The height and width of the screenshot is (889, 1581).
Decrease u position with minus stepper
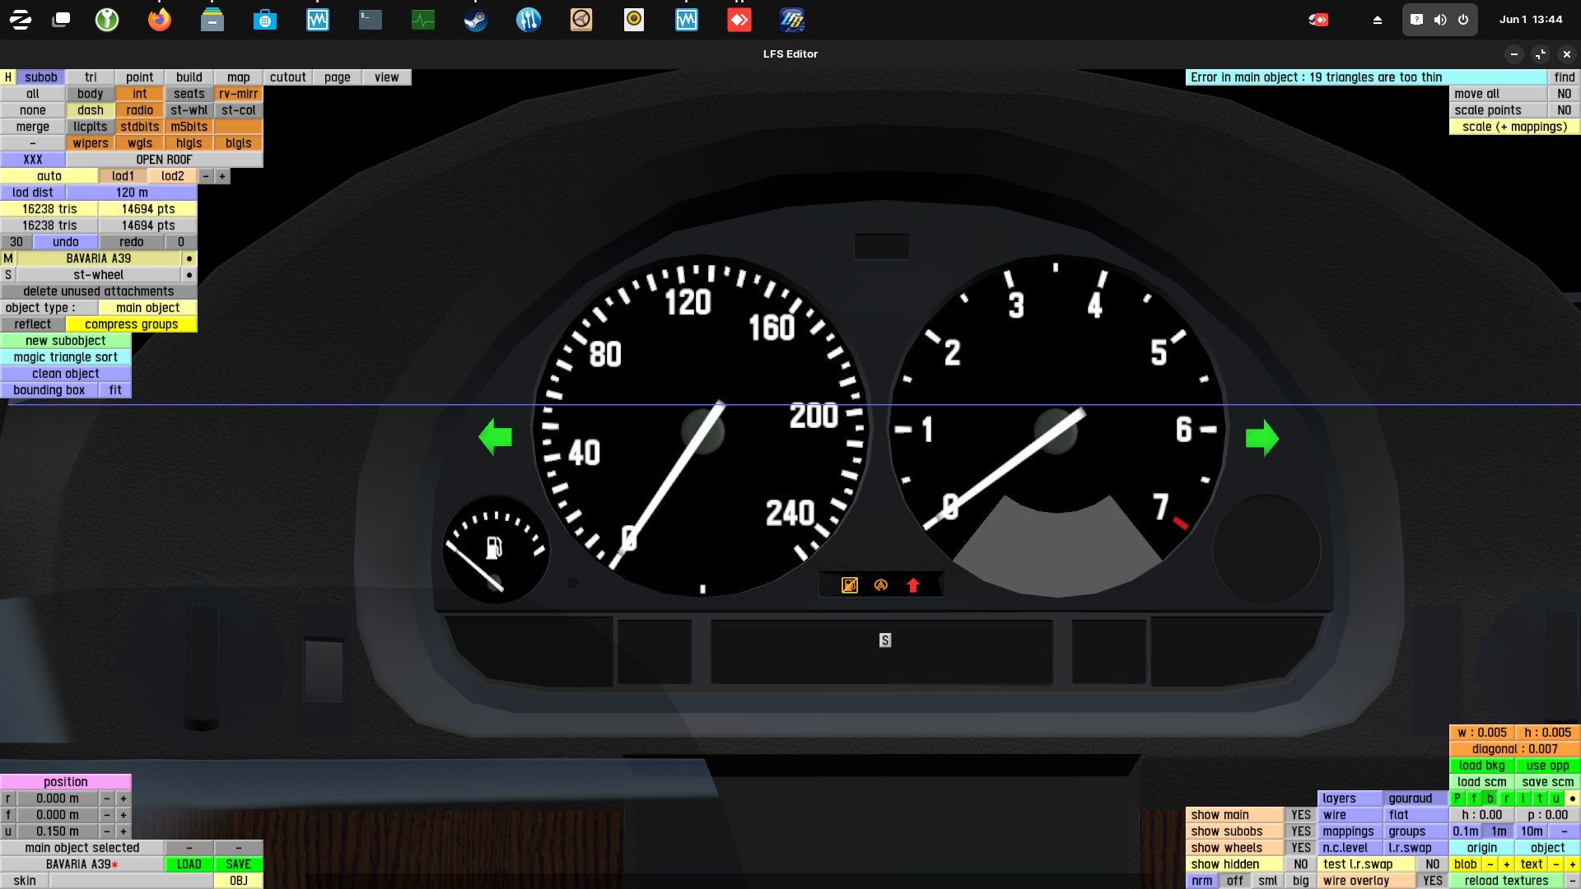pyautogui.click(x=107, y=831)
